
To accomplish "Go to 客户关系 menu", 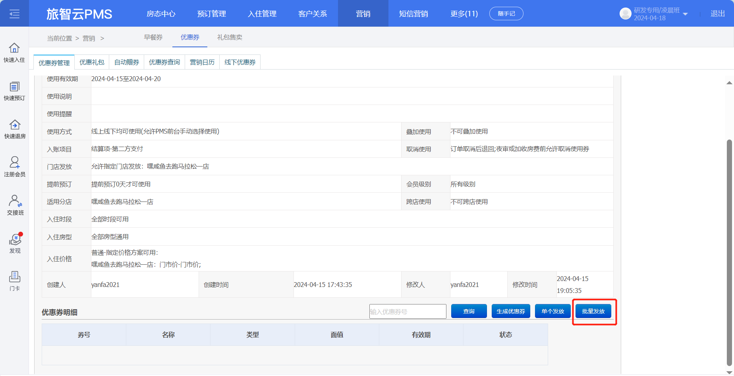I will [x=313, y=14].
